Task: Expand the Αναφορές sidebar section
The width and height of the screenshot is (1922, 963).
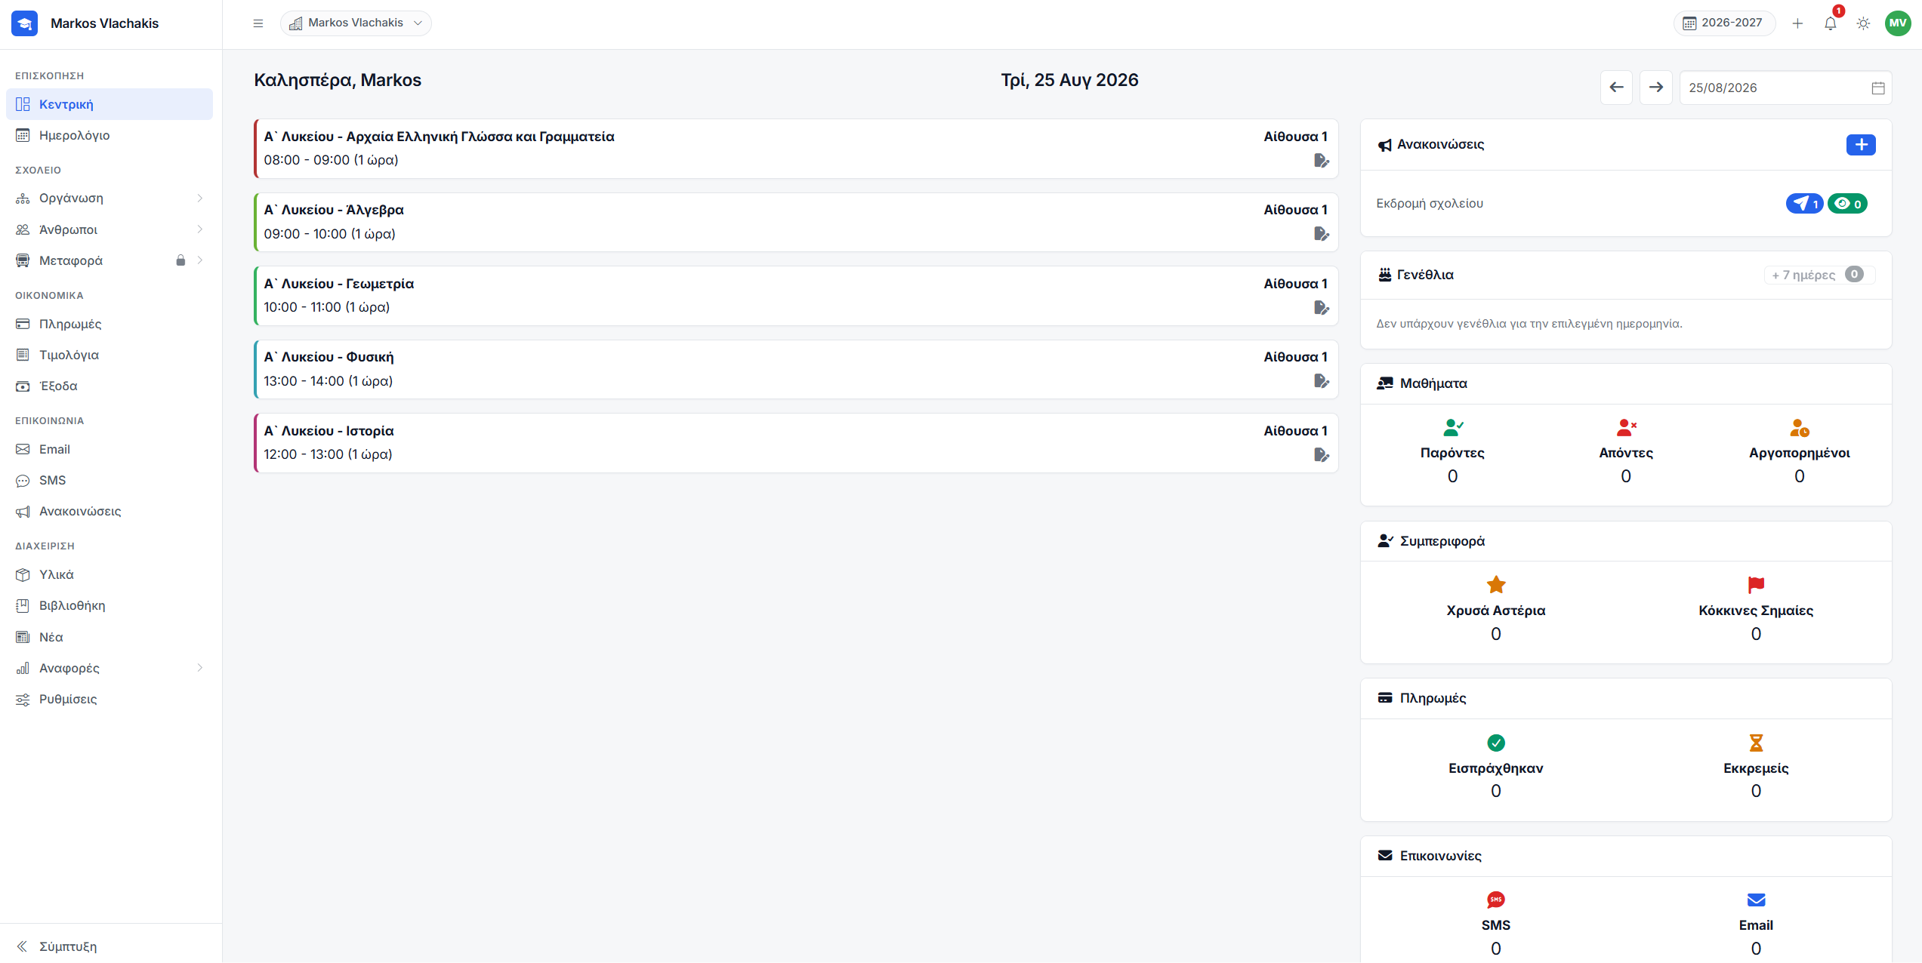Action: tap(110, 668)
